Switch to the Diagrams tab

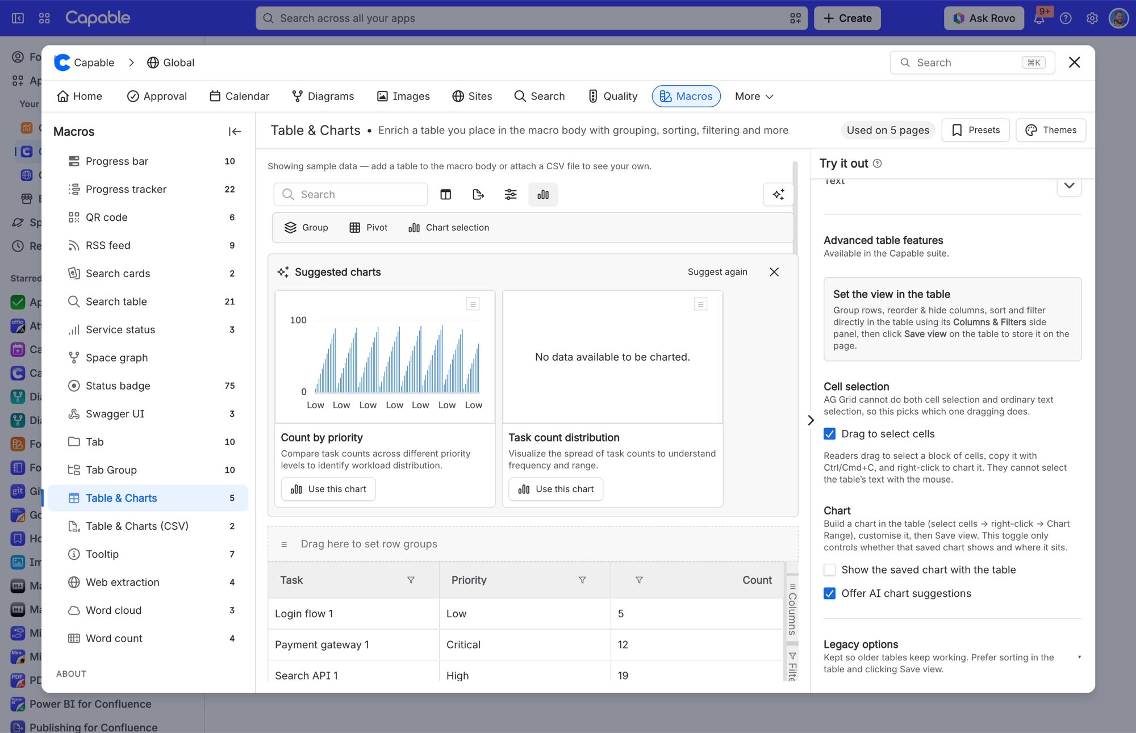323,97
